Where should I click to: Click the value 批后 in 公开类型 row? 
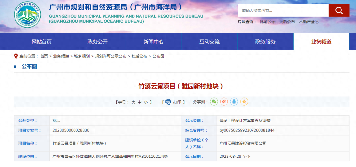[57, 121]
